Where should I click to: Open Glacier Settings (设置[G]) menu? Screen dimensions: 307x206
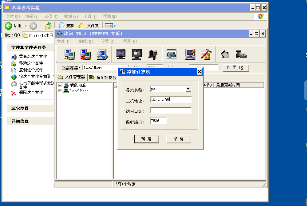108,41
